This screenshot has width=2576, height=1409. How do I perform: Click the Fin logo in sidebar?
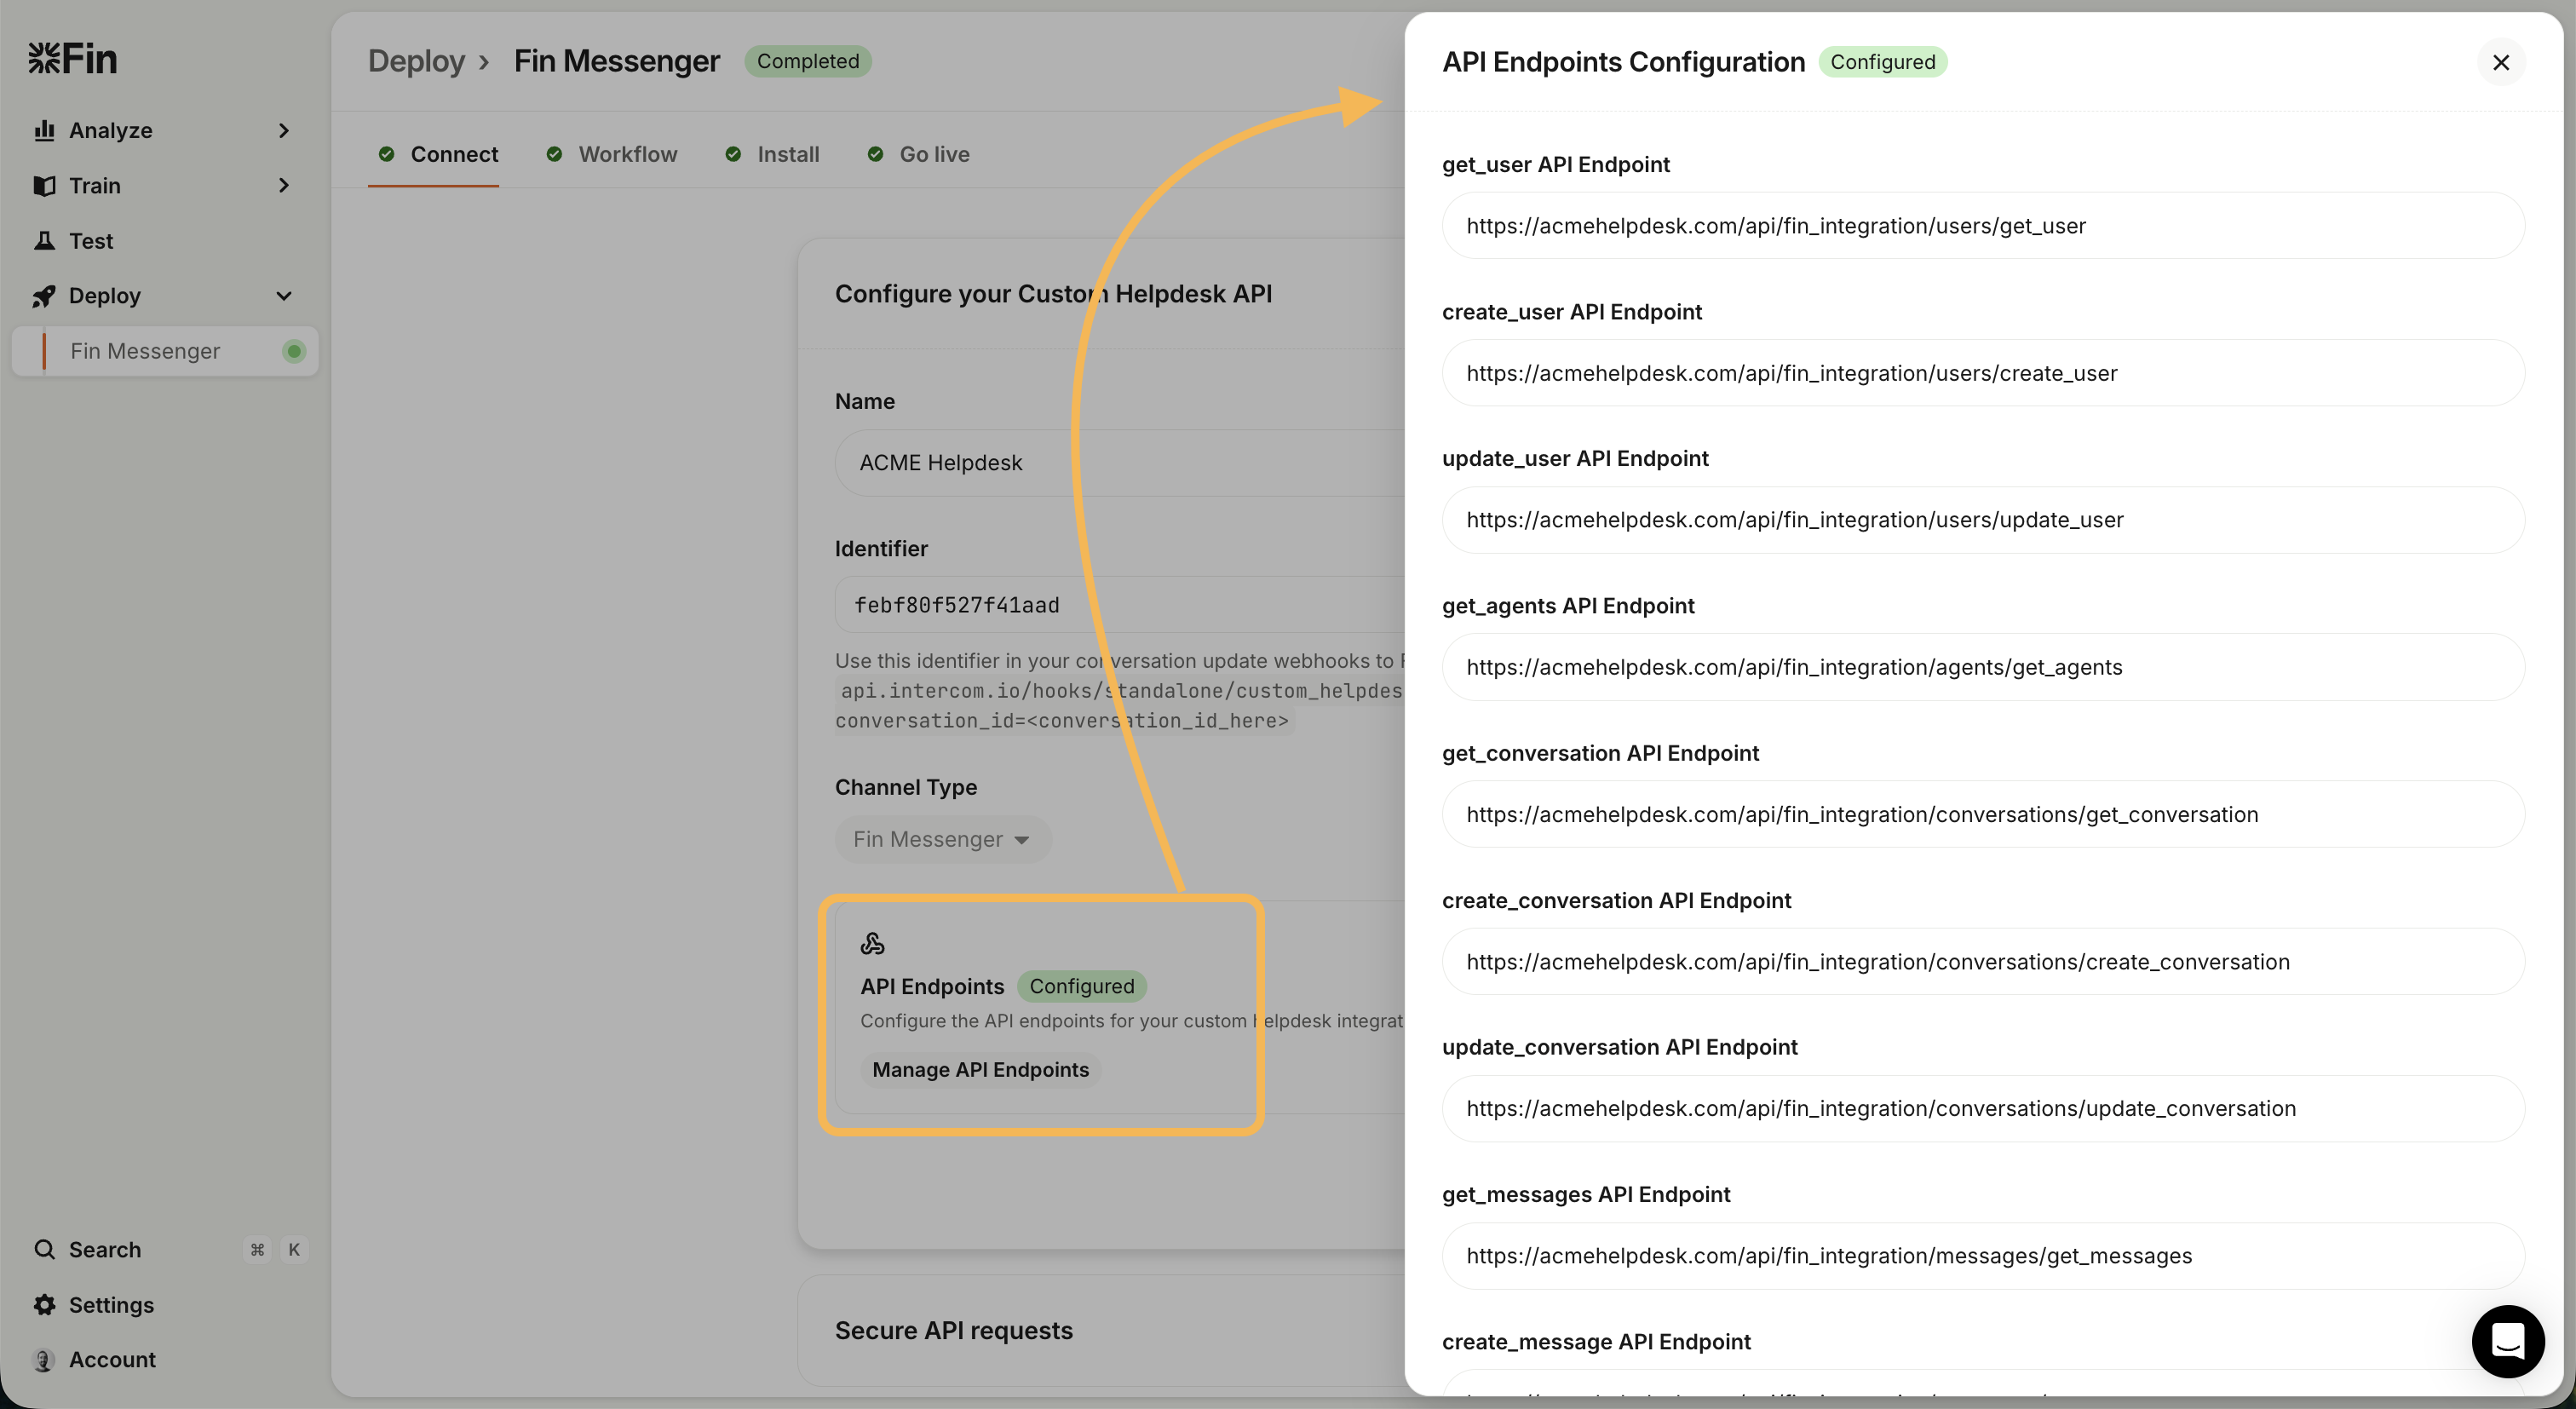point(72,59)
